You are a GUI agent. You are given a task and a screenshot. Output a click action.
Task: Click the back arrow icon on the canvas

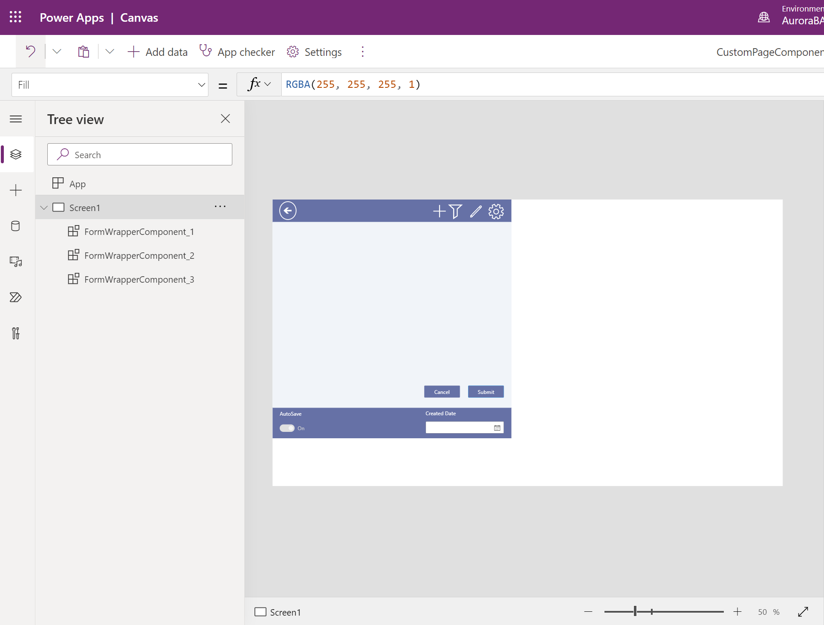(288, 210)
